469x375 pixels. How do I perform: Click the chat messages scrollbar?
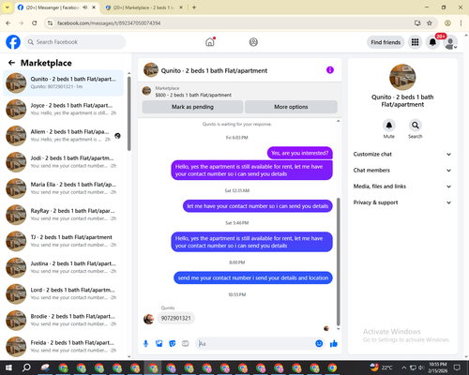(x=338, y=262)
